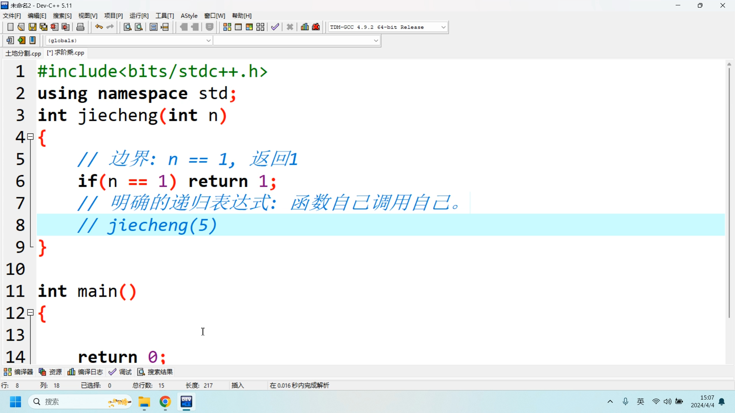Click the Run program icon
735x413 pixels.
[x=238, y=27]
